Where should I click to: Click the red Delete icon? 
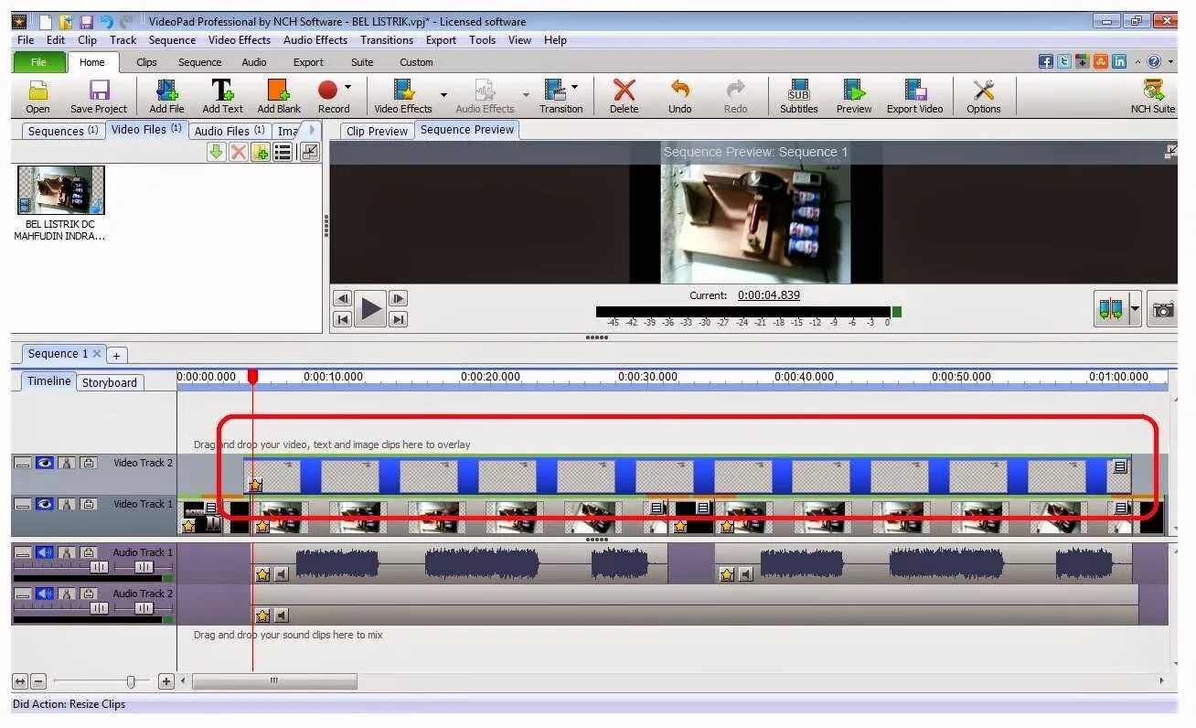[624, 90]
